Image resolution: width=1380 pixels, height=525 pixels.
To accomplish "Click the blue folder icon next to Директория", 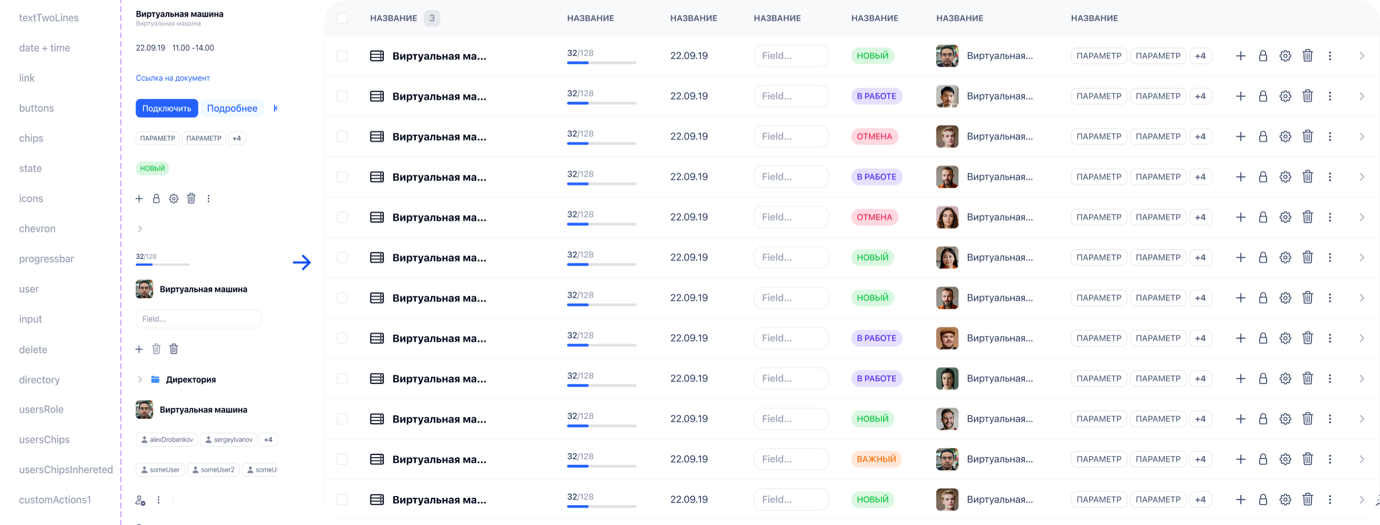I will tap(155, 379).
